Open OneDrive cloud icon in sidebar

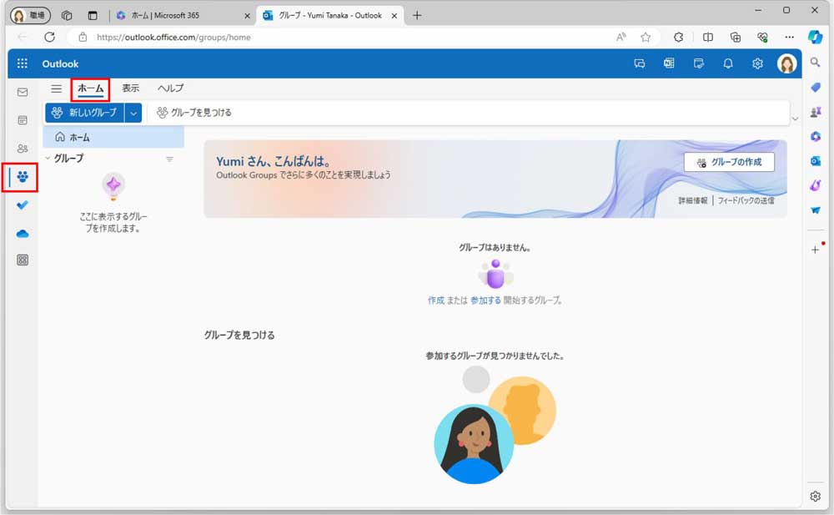[x=23, y=234]
